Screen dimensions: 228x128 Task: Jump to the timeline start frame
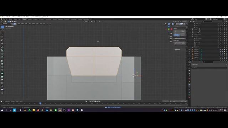click(90, 101)
